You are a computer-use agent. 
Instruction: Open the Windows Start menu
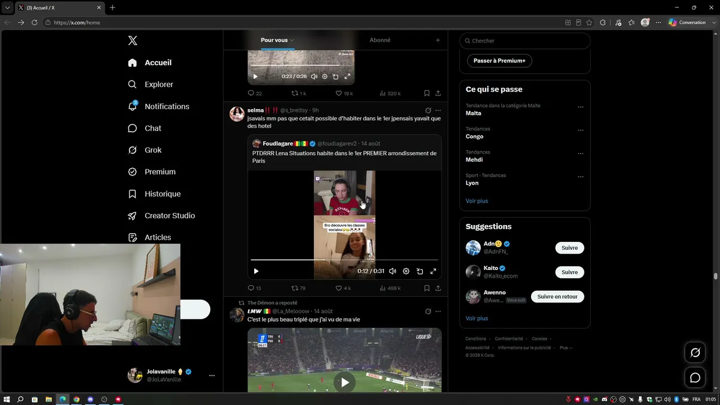click(7, 399)
